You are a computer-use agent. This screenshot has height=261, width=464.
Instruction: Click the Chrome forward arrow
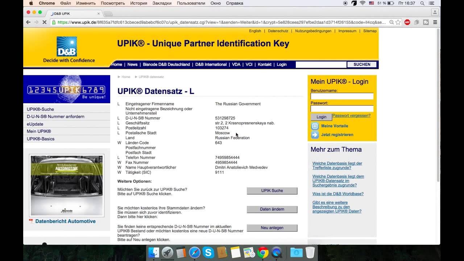click(x=36, y=22)
